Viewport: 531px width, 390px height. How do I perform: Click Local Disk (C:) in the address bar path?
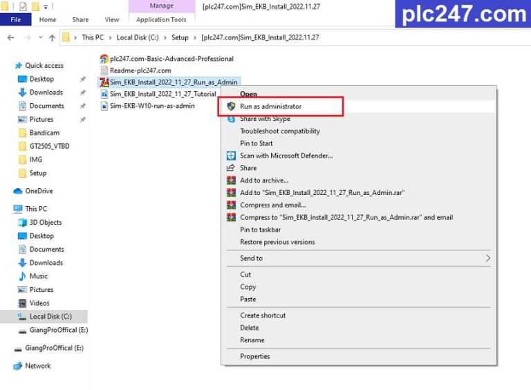pos(138,37)
